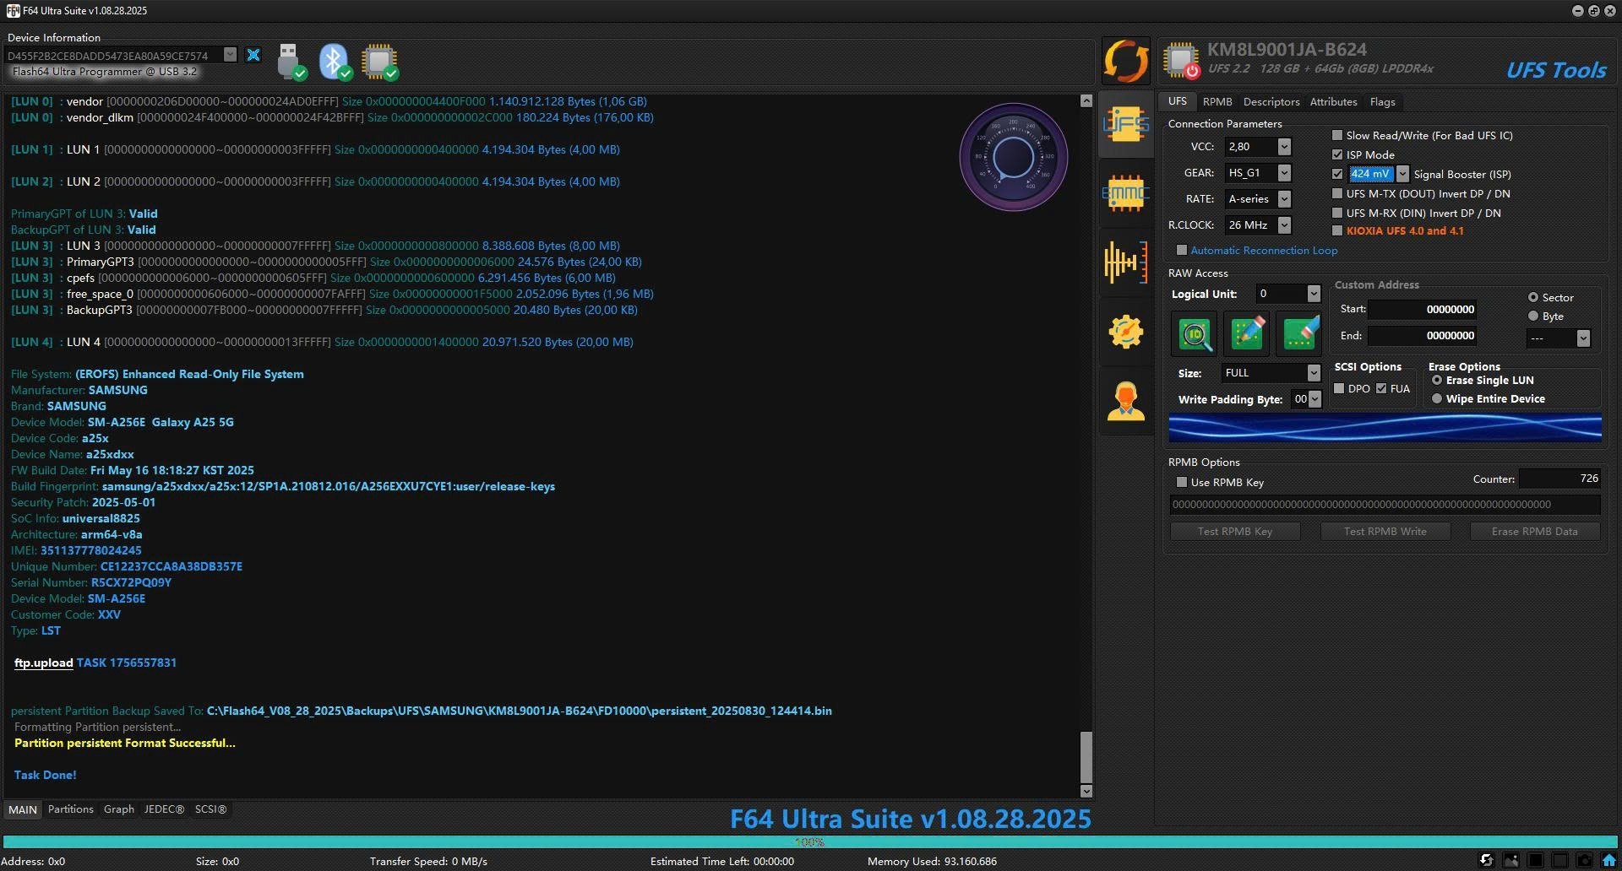The width and height of the screenshot is (1622, 871).
Task: Open the waveform signal tool in the sidebar
Action: tap(1126, 262)
